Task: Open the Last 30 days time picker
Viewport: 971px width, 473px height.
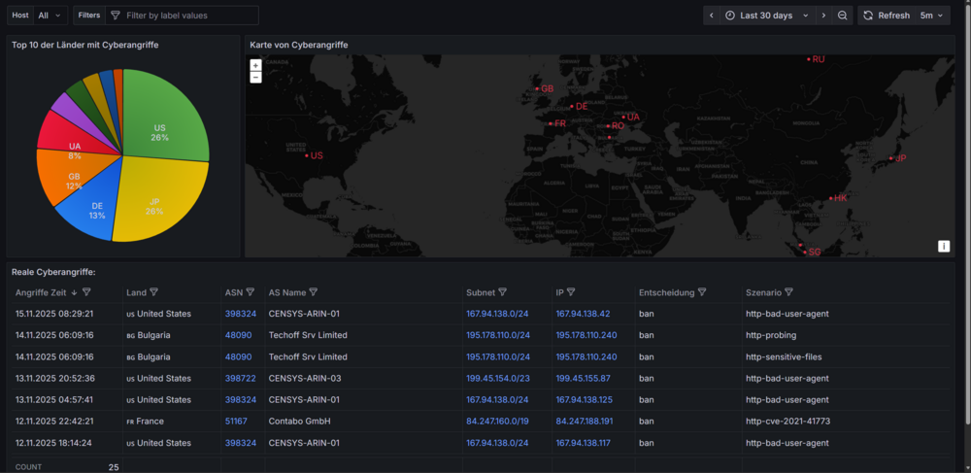Action: tap(767, 16)
